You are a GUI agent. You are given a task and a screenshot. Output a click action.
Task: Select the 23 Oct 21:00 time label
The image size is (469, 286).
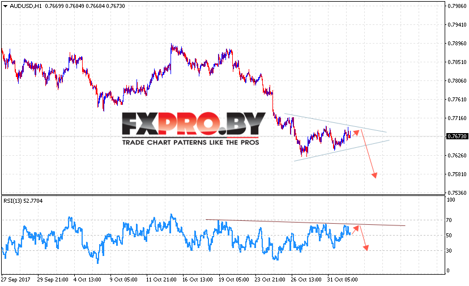270,280
